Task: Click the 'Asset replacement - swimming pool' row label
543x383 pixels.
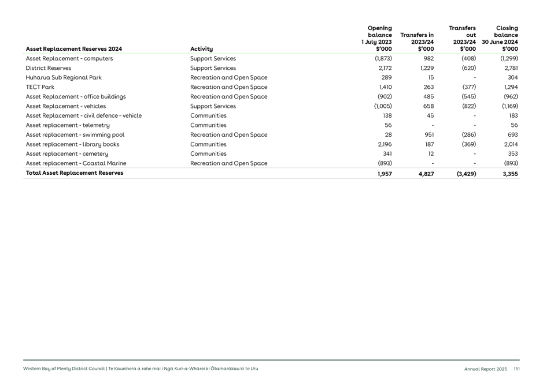Action: [75, 135]
